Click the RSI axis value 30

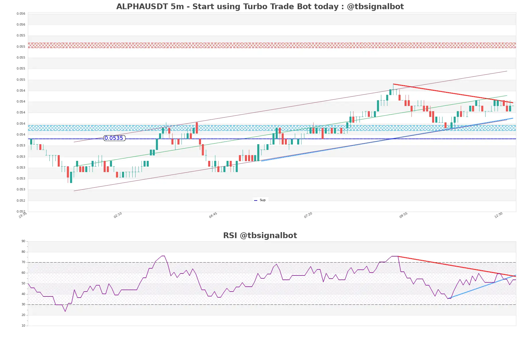click(x=23, y=304)
